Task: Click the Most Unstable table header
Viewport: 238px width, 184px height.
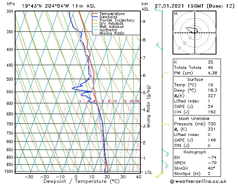Action: point(194,119)
